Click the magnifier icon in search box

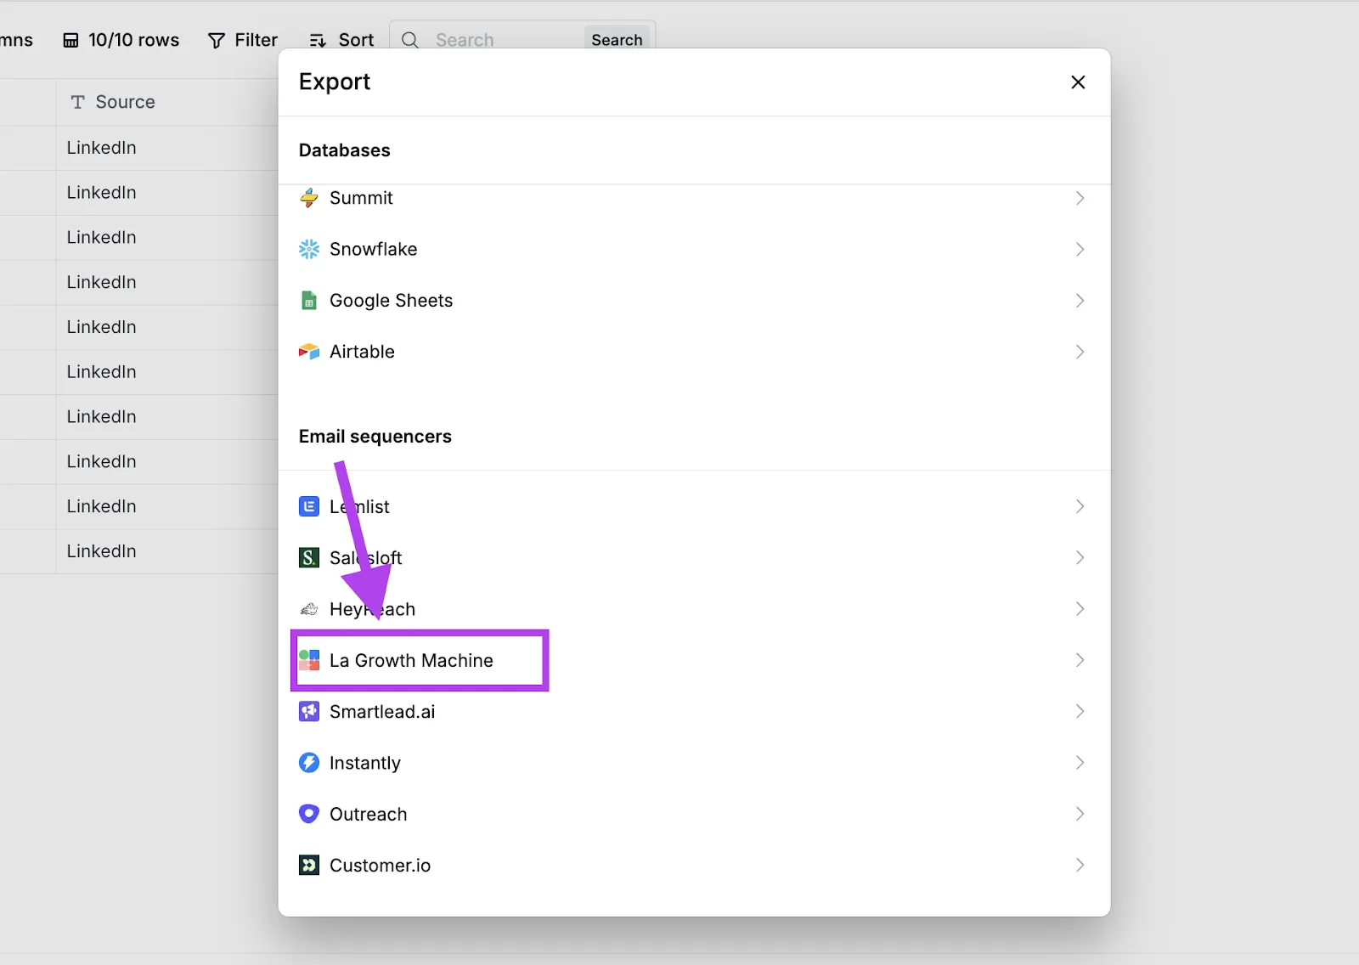point(410,40)
